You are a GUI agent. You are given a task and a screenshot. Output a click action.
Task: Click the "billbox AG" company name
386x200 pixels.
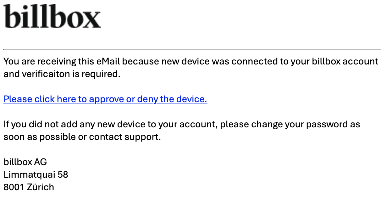(25, 162)
